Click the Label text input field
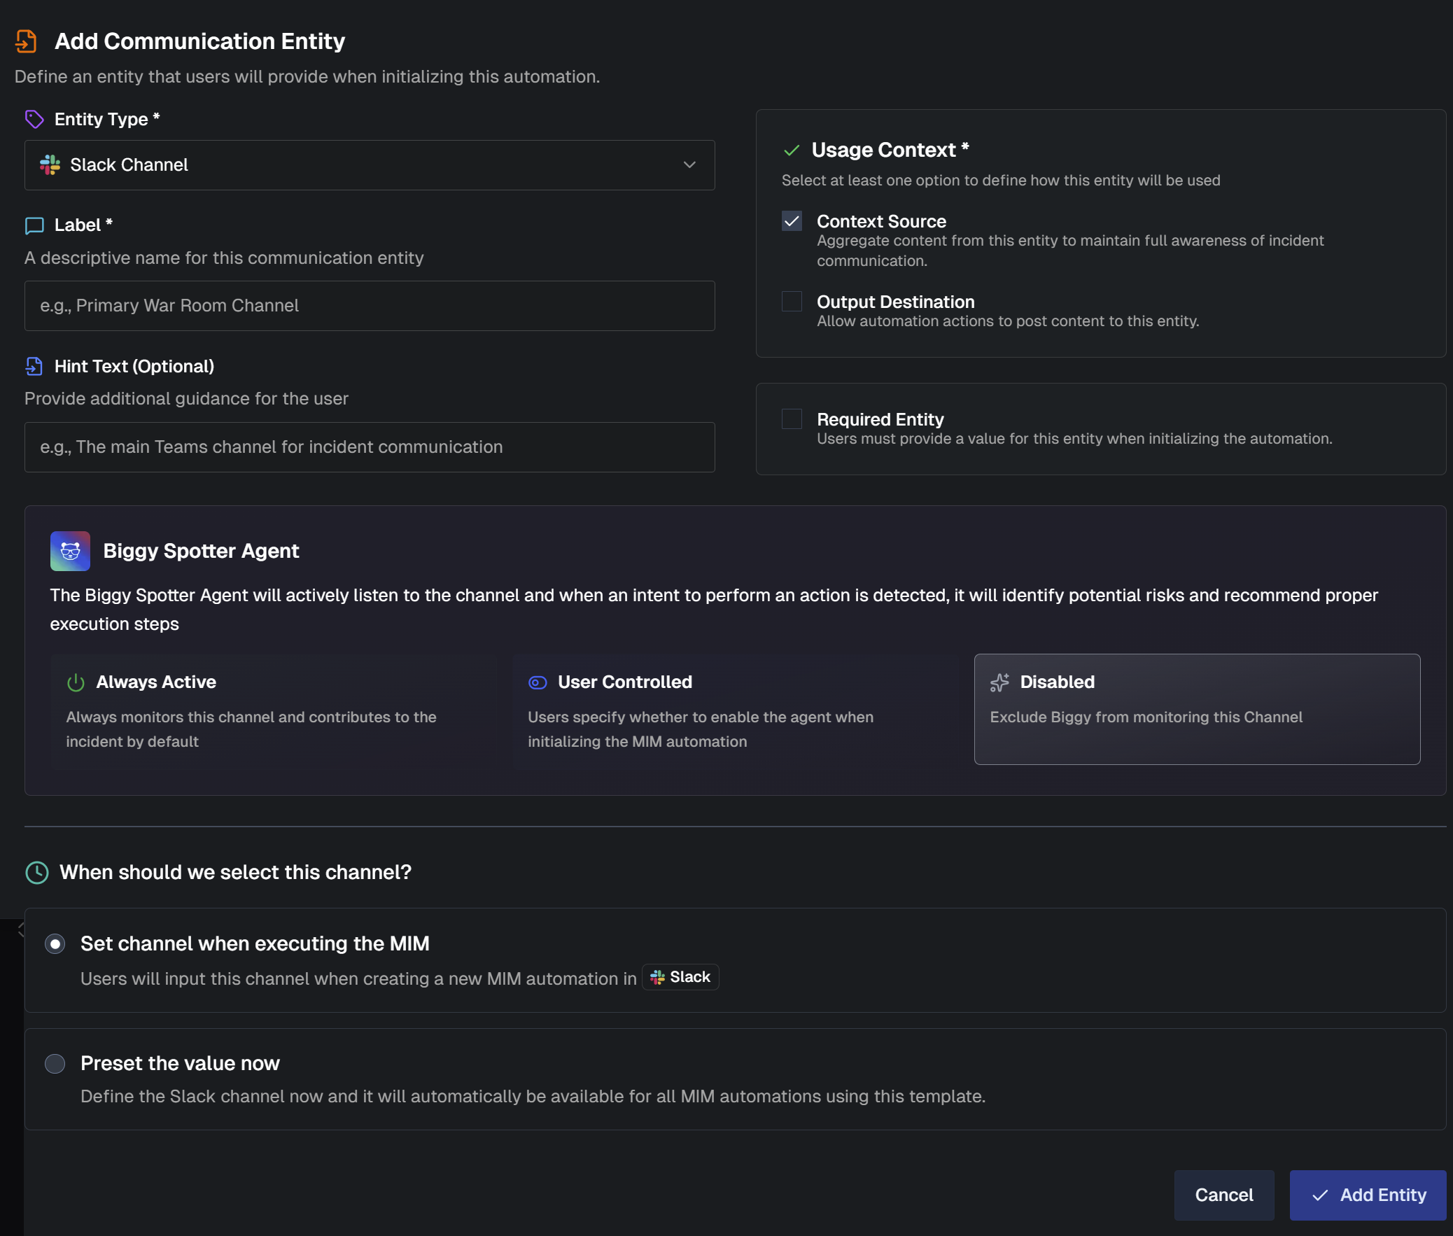Screen dimensions: 1453x1236 pyautogui.click(x=370, y=306)
